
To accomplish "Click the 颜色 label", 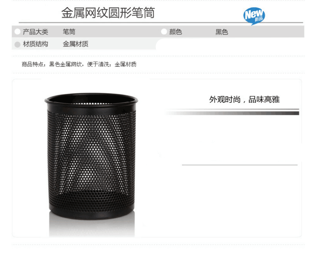I will [x=176, y=32].
